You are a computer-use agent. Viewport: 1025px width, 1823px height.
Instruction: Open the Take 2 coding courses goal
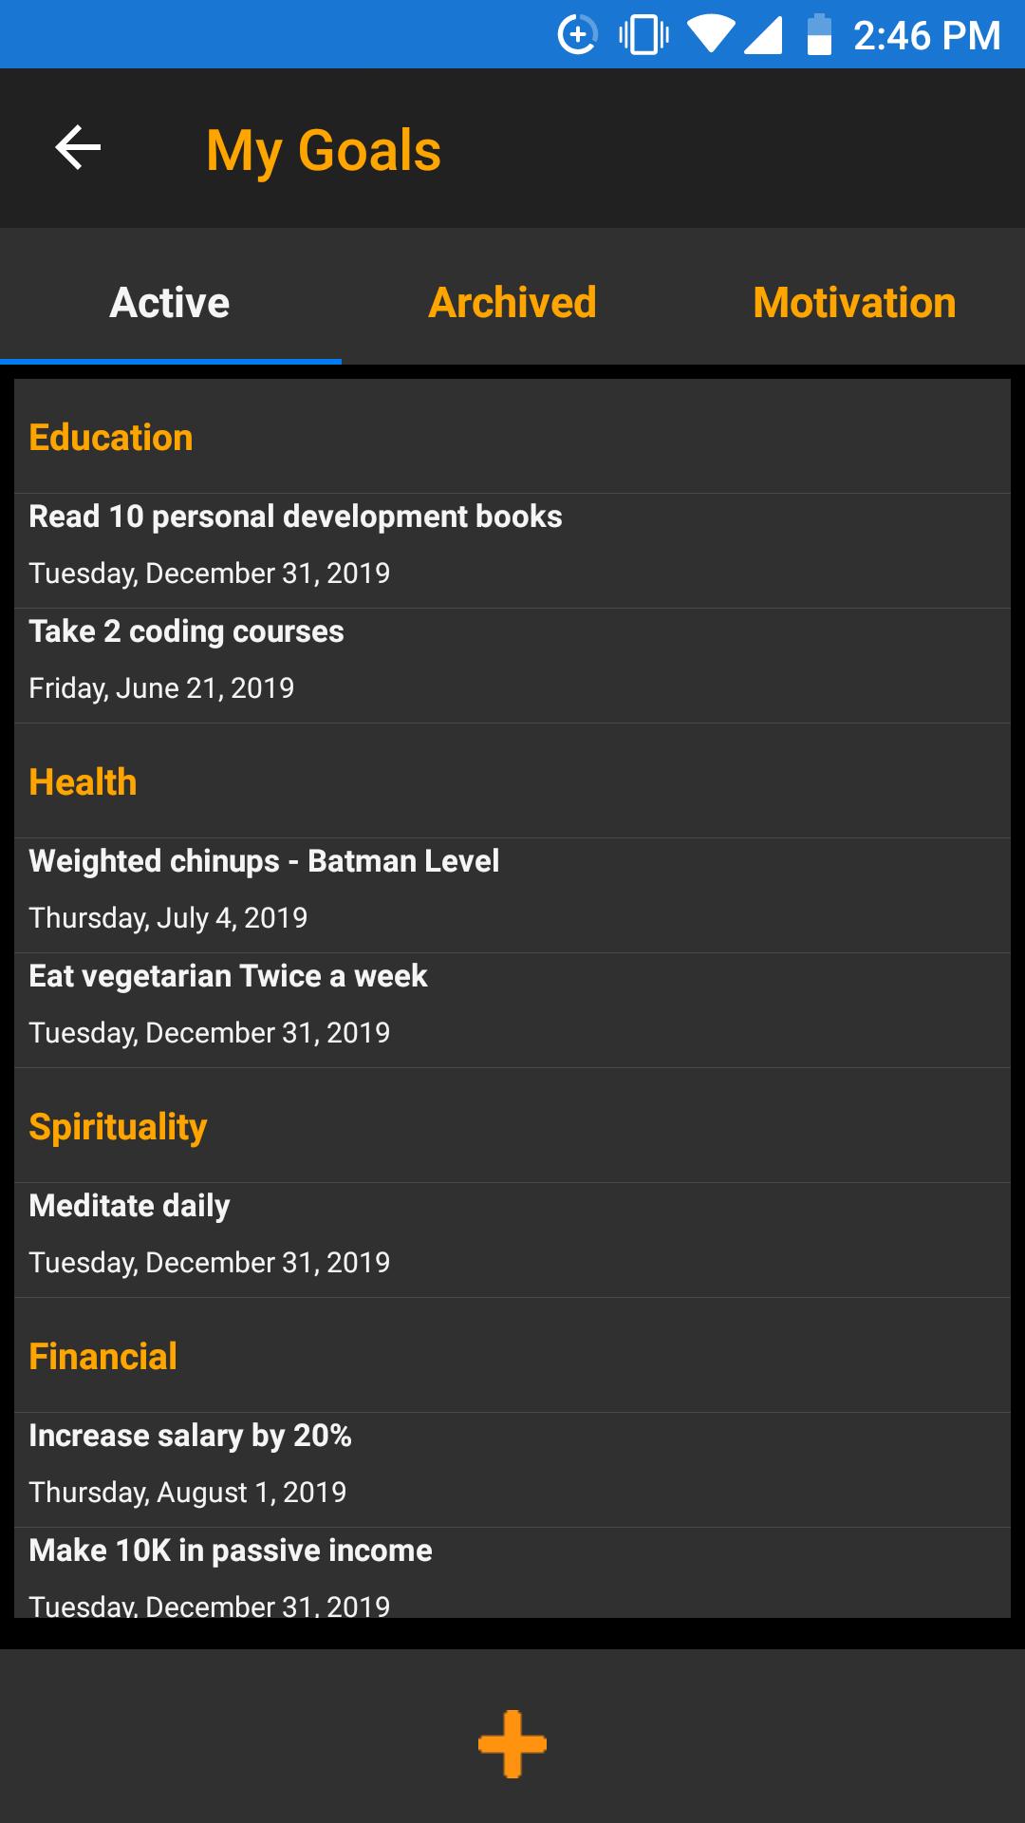tap(512, 659)
